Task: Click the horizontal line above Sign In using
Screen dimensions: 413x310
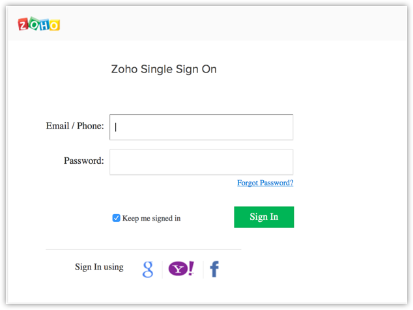Action: point(143,249)
